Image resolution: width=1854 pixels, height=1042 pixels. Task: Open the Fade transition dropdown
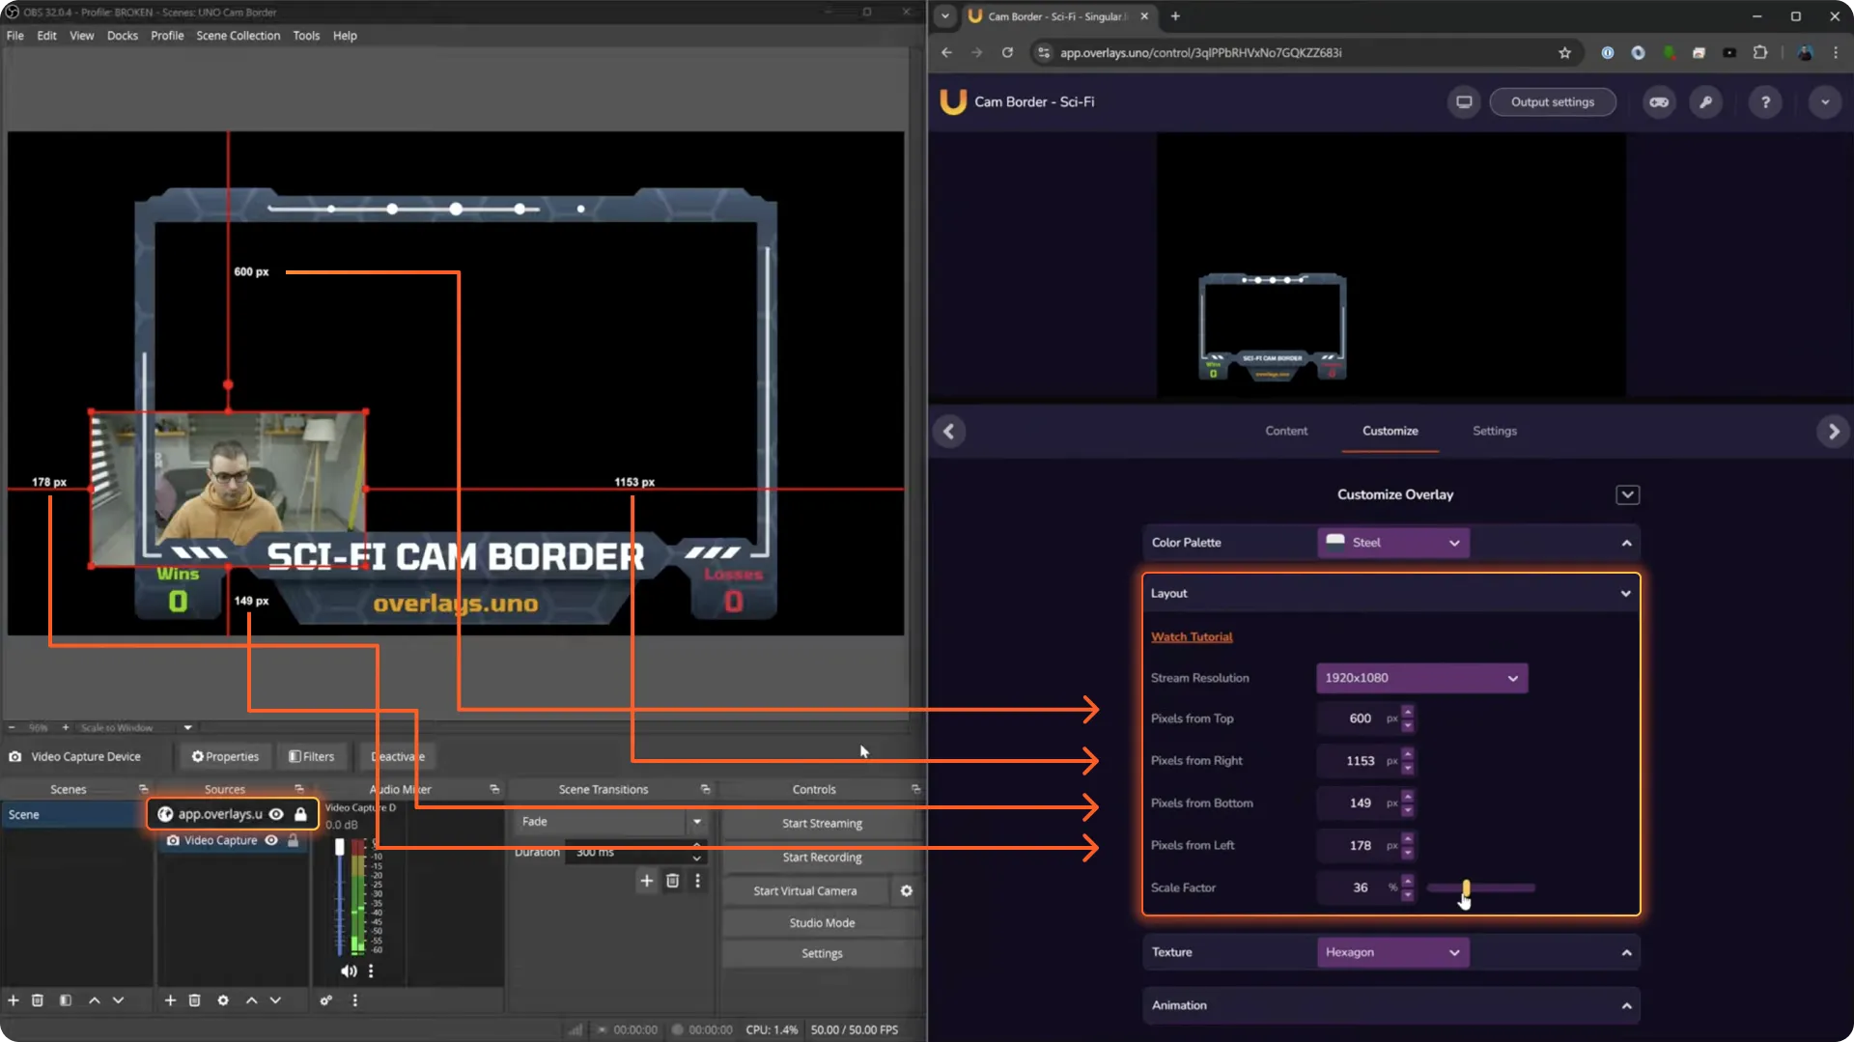click(611, 822)
